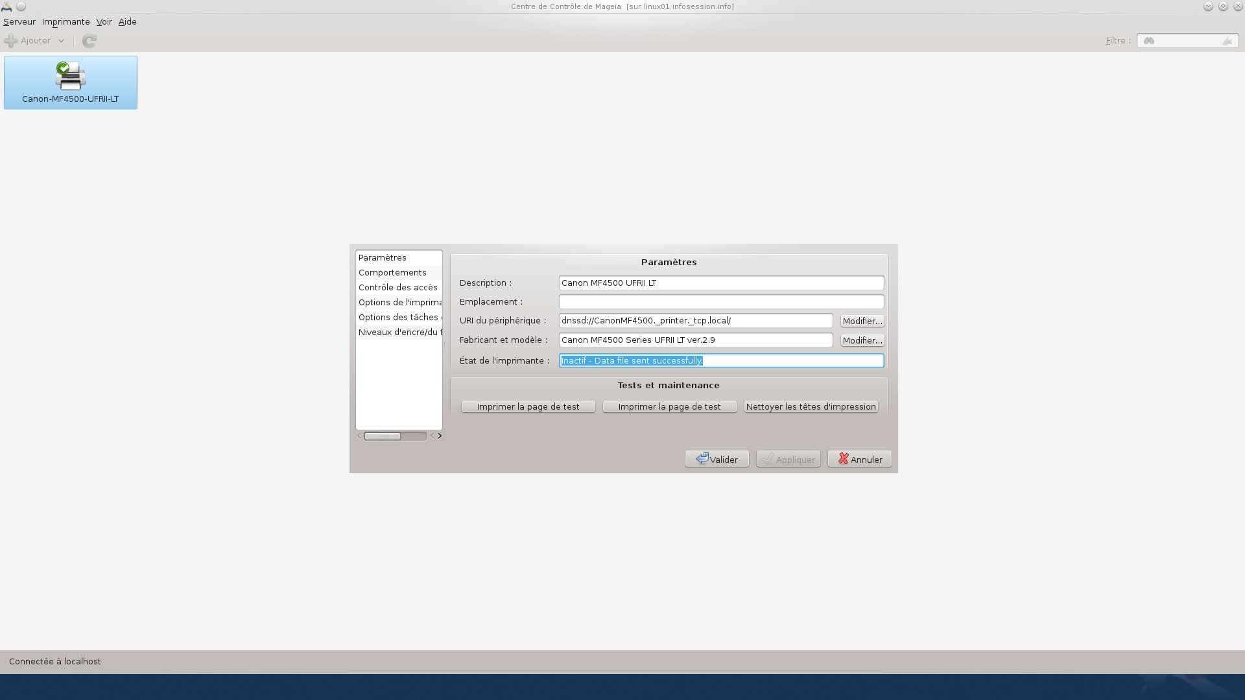Minimize the Mageia Control Center window
This screenshot has width=1245, height=700.
(1208, 6)
